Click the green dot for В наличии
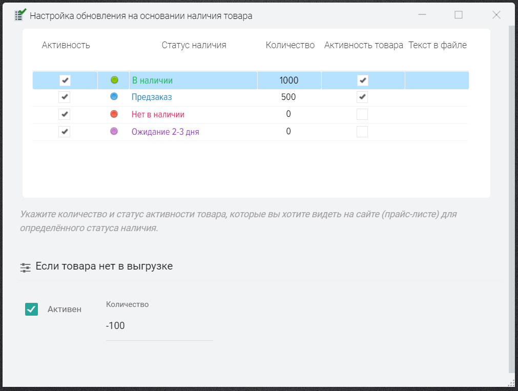518x391 pixels. click(114, 80)
